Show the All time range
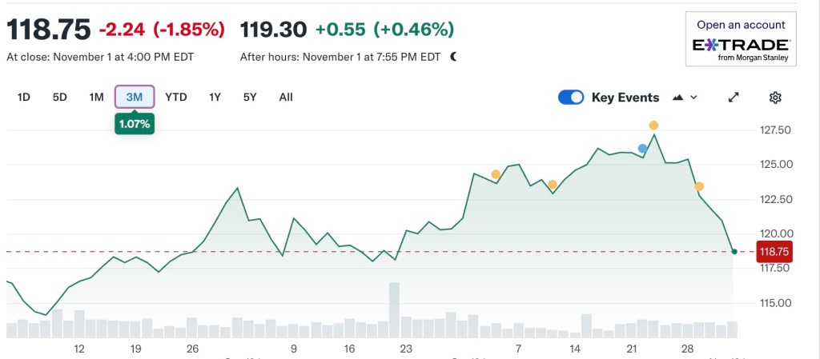The image size is (820, 359). click(286, 98)
